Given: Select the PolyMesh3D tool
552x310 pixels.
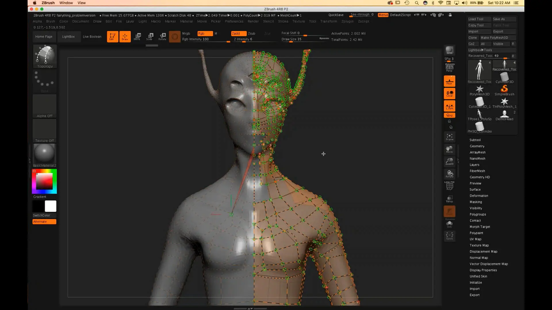Looking at the screenshot, I should 480,90.
